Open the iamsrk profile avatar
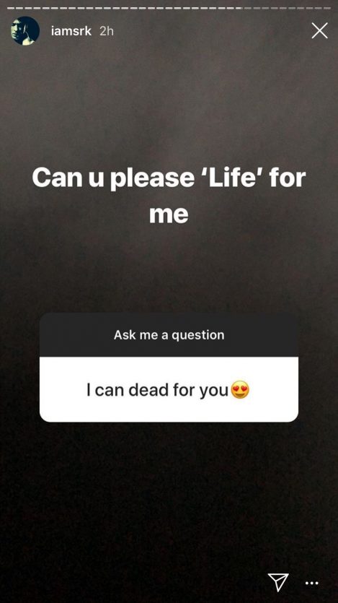Image resolution: width=338 pixels, height=603 pixels. tap(25, 31)
